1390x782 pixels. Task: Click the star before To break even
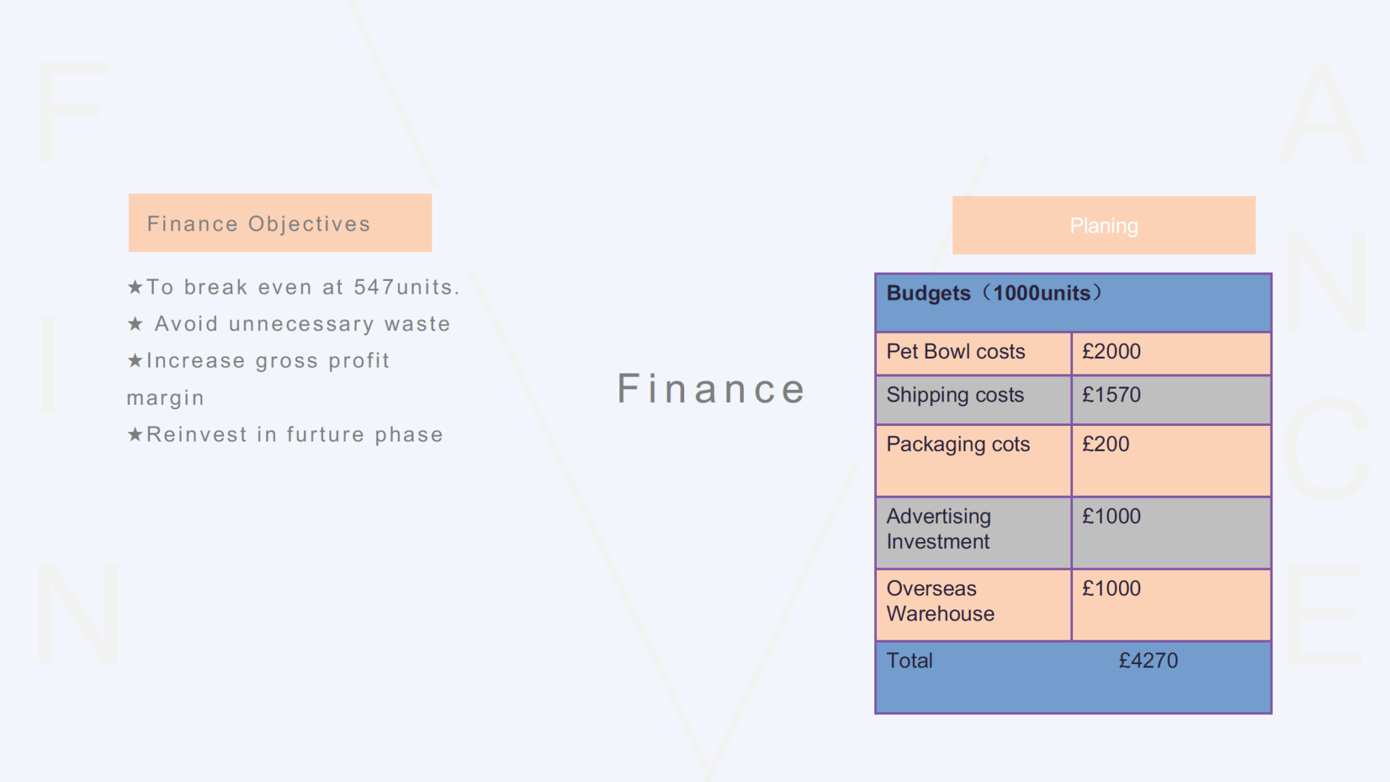point(135,287)
